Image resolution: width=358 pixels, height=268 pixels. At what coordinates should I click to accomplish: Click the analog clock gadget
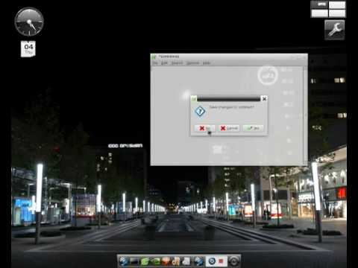coord(29,22)
